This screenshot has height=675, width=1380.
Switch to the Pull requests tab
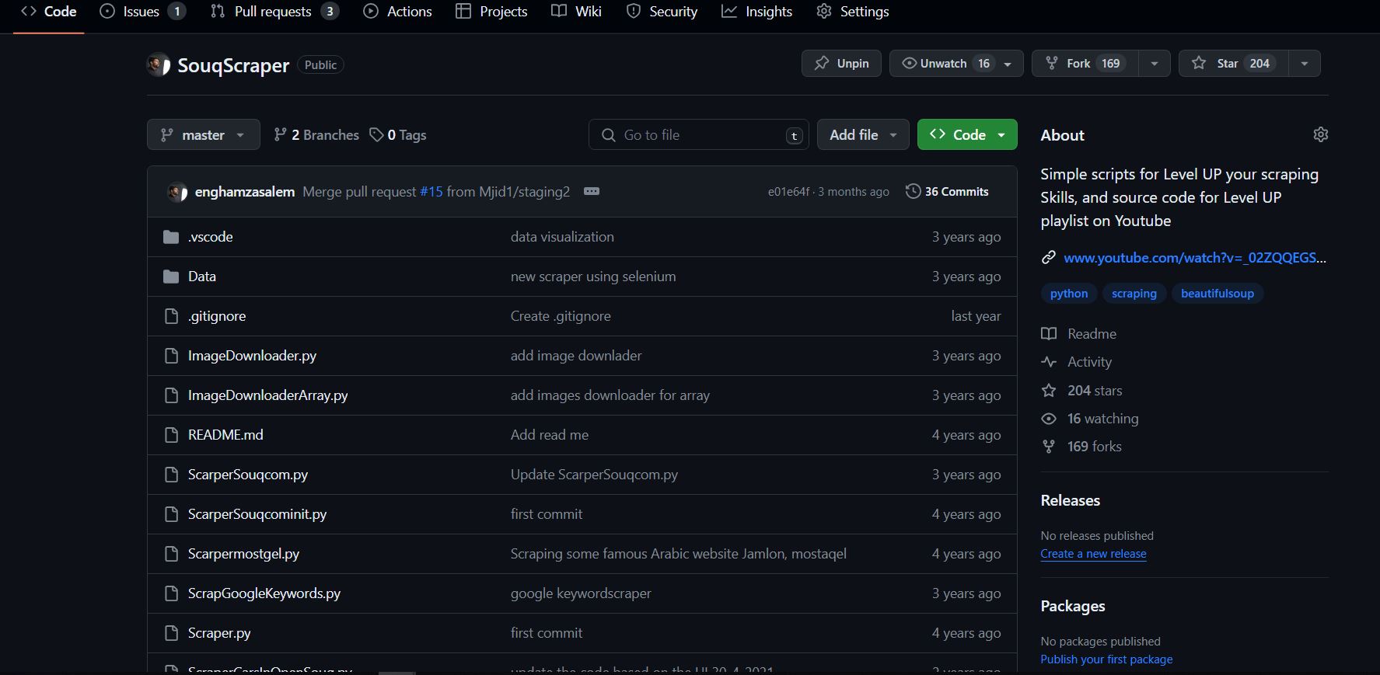point(274,12)
